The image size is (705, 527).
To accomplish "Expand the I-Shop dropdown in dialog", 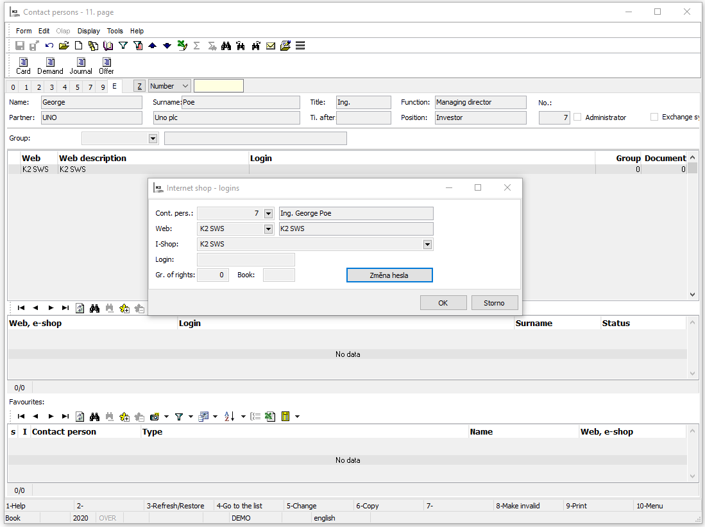I will [427, 245].
